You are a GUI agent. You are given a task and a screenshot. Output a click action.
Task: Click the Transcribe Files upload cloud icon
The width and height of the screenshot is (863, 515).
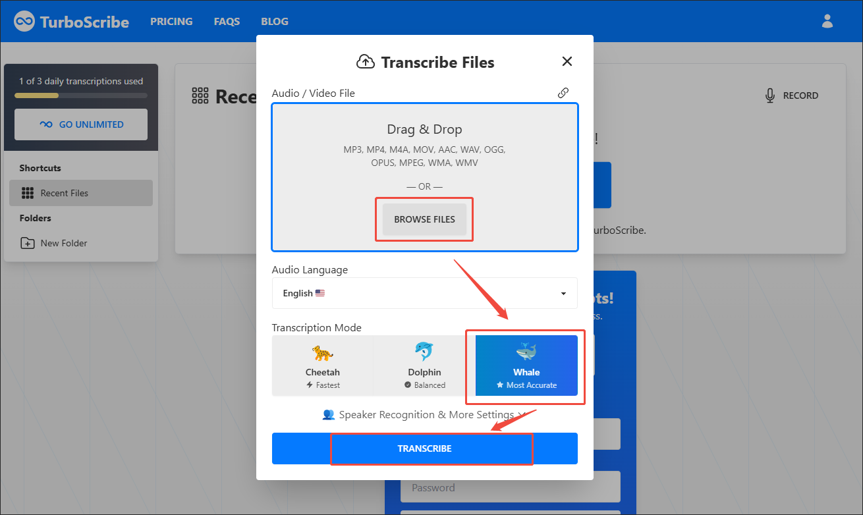tap(365, 62)
